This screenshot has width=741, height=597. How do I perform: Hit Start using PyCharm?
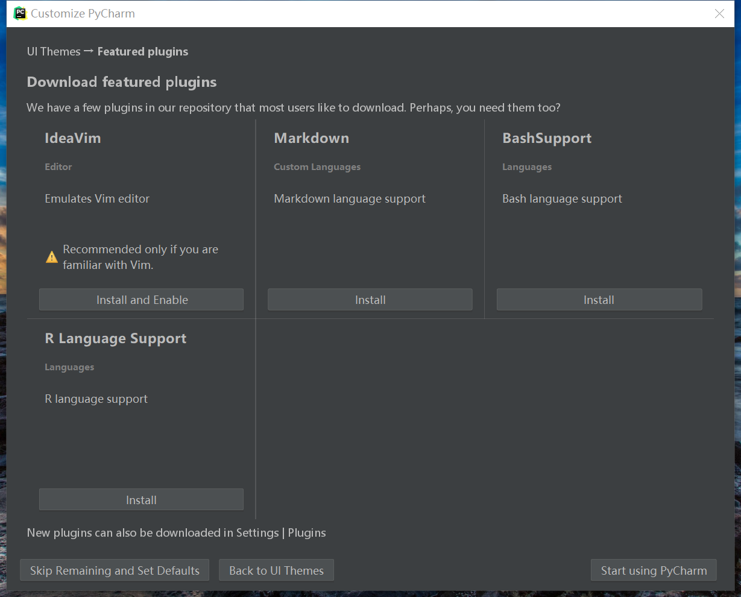point(654,570)
